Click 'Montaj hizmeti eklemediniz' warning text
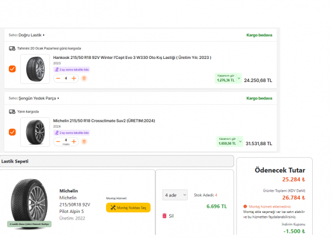 [x=270, y=206]
